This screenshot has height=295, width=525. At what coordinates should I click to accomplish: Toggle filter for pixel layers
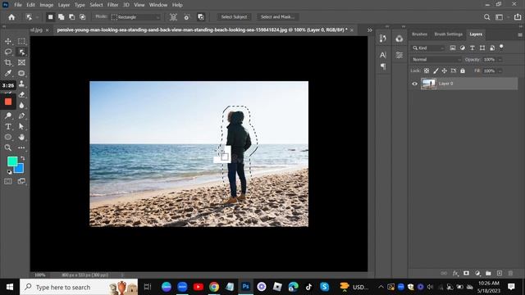tap(453, 48)
